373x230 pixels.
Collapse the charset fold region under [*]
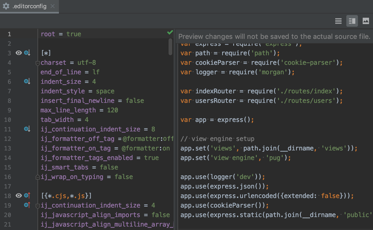tap(37, 63)
